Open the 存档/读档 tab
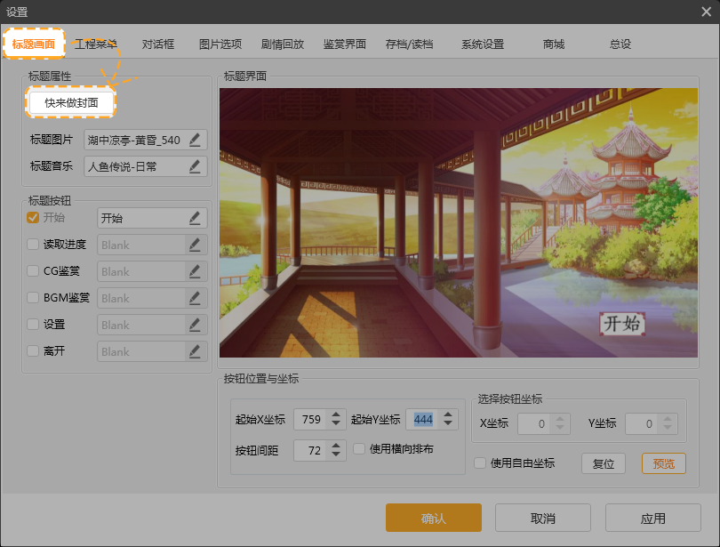The width and height of the screenshot is (720, 547). click(x=409, y=44)
